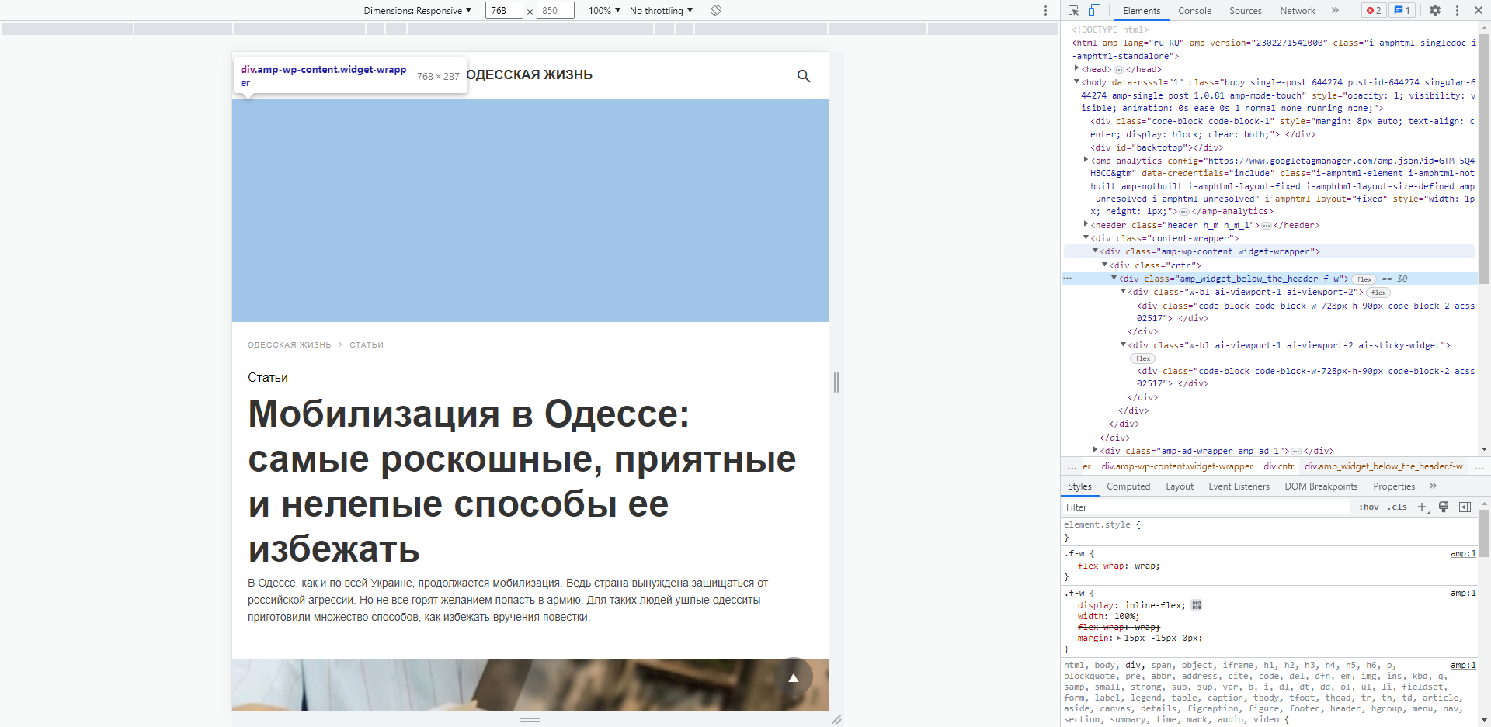This screenshot has height=727, width=1491.
Task: Click the red error counter badge
Action: coord(1373,10)
